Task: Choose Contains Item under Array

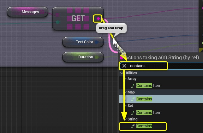Action: point(161,86)
